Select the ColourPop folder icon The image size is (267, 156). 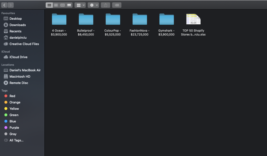tap(113, 19)
